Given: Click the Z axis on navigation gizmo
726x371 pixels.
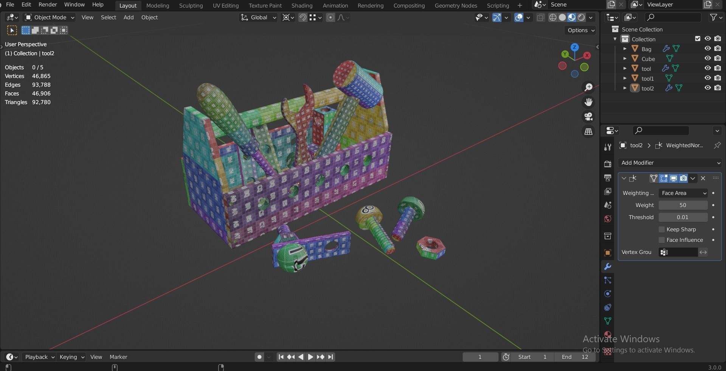Looking at the screenshot, I should pos(575,47).
